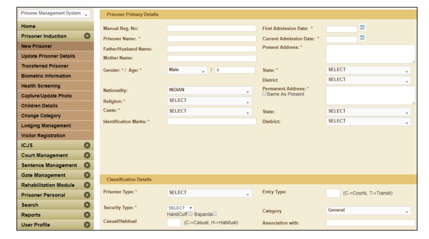
Task: Open the Gender dropdown showing Male
Action: pos(187,70)
